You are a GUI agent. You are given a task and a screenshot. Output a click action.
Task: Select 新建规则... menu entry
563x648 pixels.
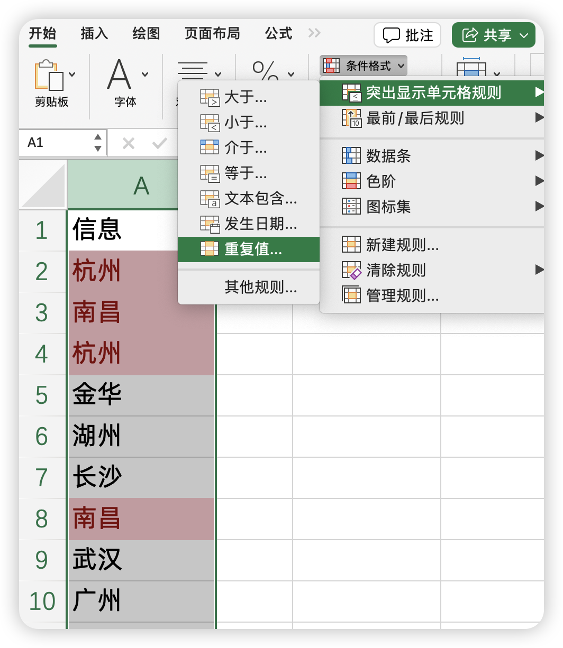432,245
